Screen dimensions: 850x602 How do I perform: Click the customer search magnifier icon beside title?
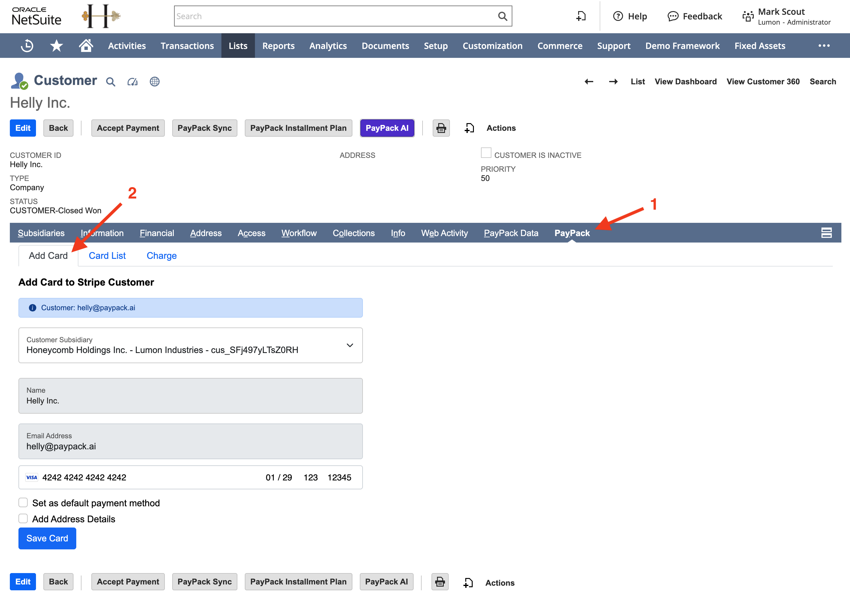(110, 82)
